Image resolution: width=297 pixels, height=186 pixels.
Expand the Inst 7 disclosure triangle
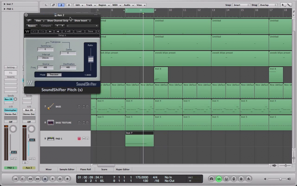[5, 4]
